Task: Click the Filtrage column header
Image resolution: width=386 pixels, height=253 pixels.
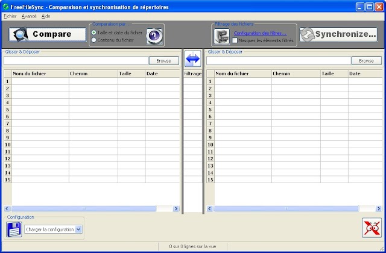Action: 193,73
